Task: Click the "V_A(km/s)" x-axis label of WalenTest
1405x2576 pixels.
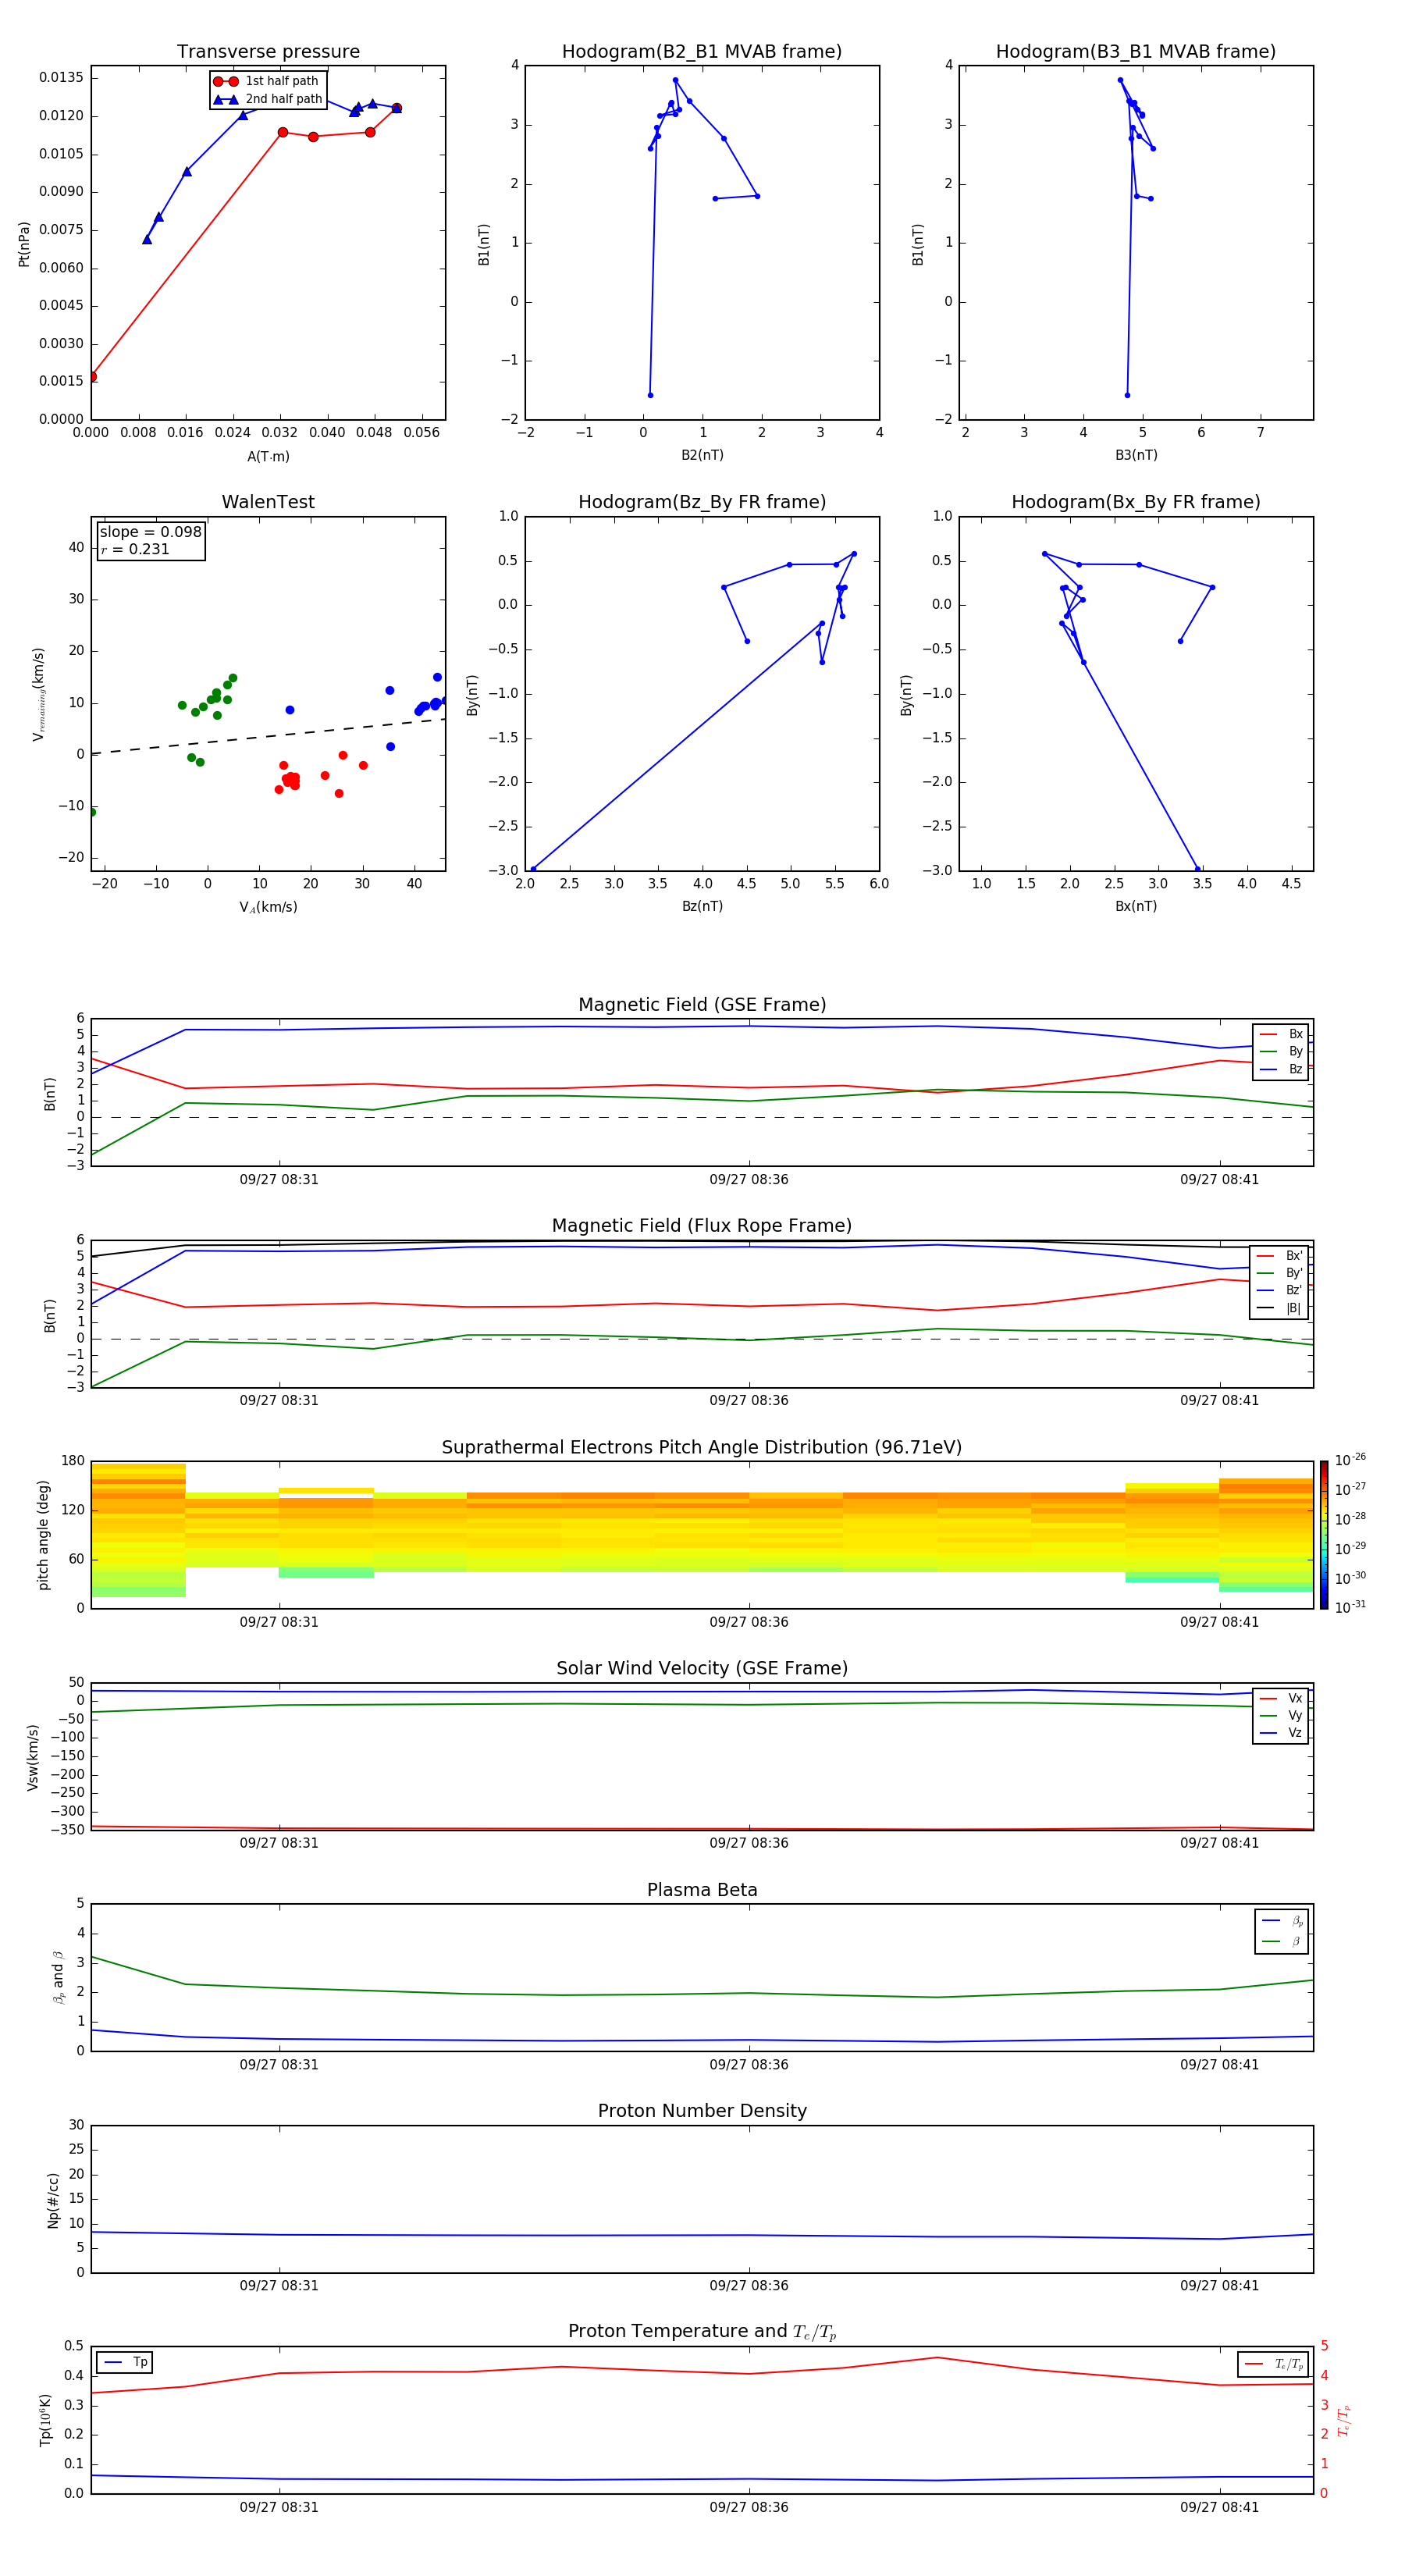Action: pyautogui.click(x=268, y=907)
